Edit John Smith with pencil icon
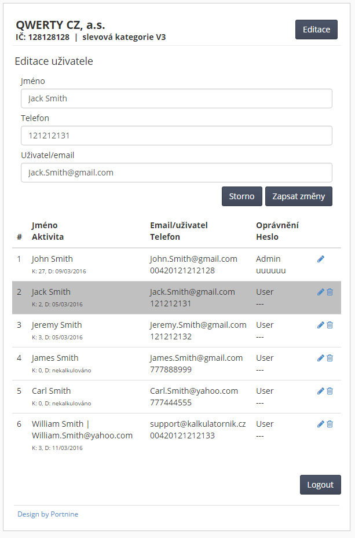355x538 pixels. click(x=321, y=259)
